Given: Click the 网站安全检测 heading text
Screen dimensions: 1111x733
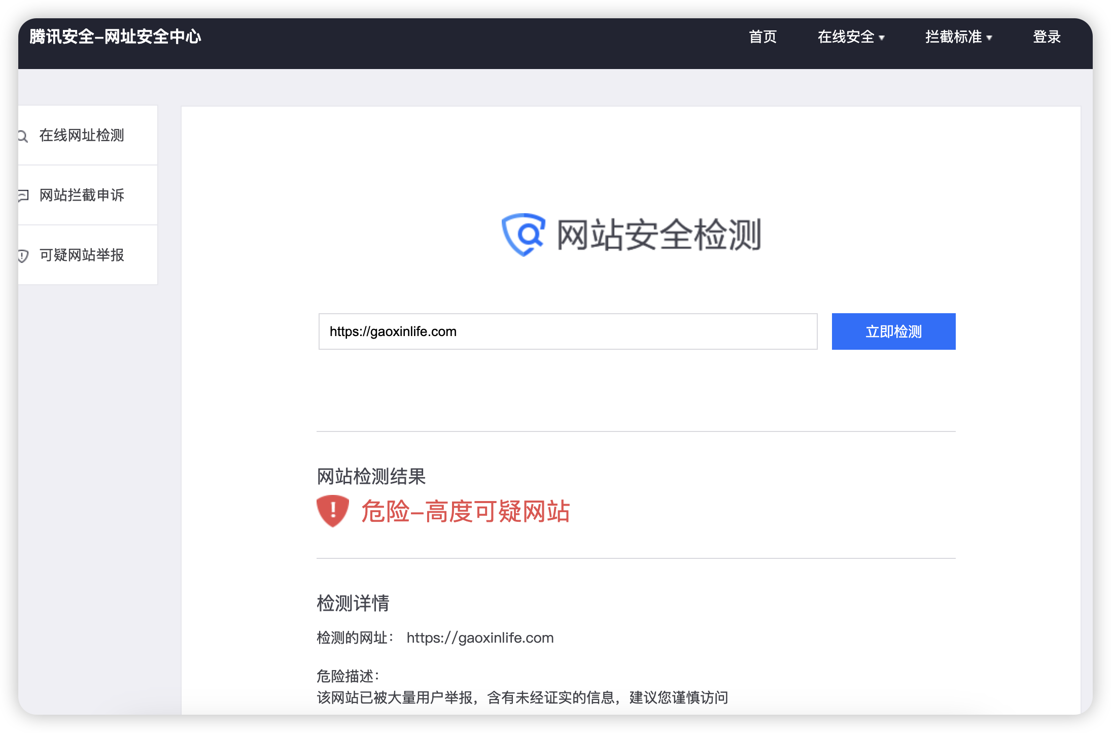Looking at the screenshot, I should click(x=658, y=235).
